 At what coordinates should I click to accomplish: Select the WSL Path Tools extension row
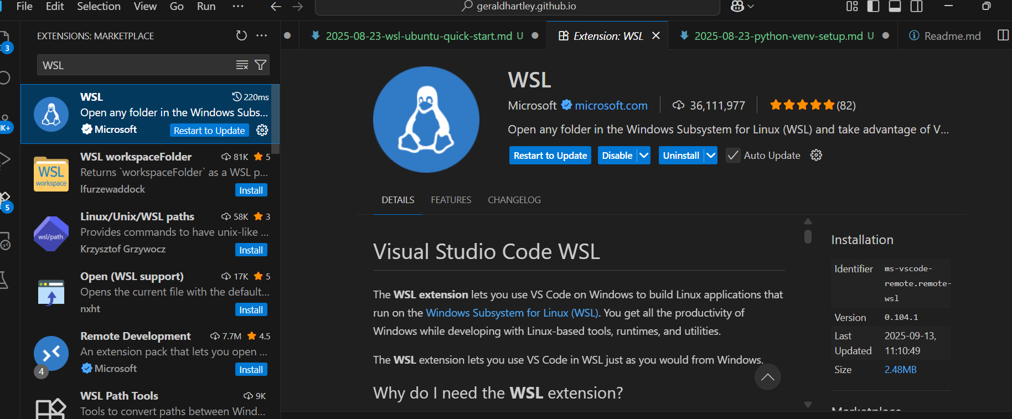coord(150,403)
